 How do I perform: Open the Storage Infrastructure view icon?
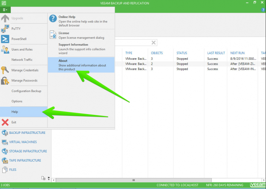tap(5, 151)
